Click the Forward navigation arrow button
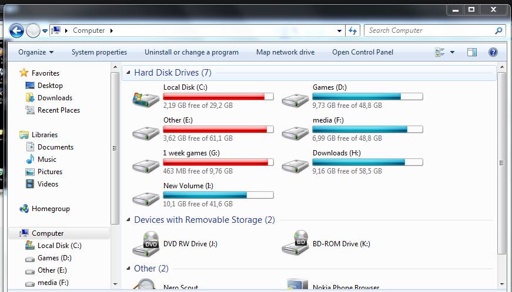The height and width of the screenshot is (292, 512). click(33, 31)
